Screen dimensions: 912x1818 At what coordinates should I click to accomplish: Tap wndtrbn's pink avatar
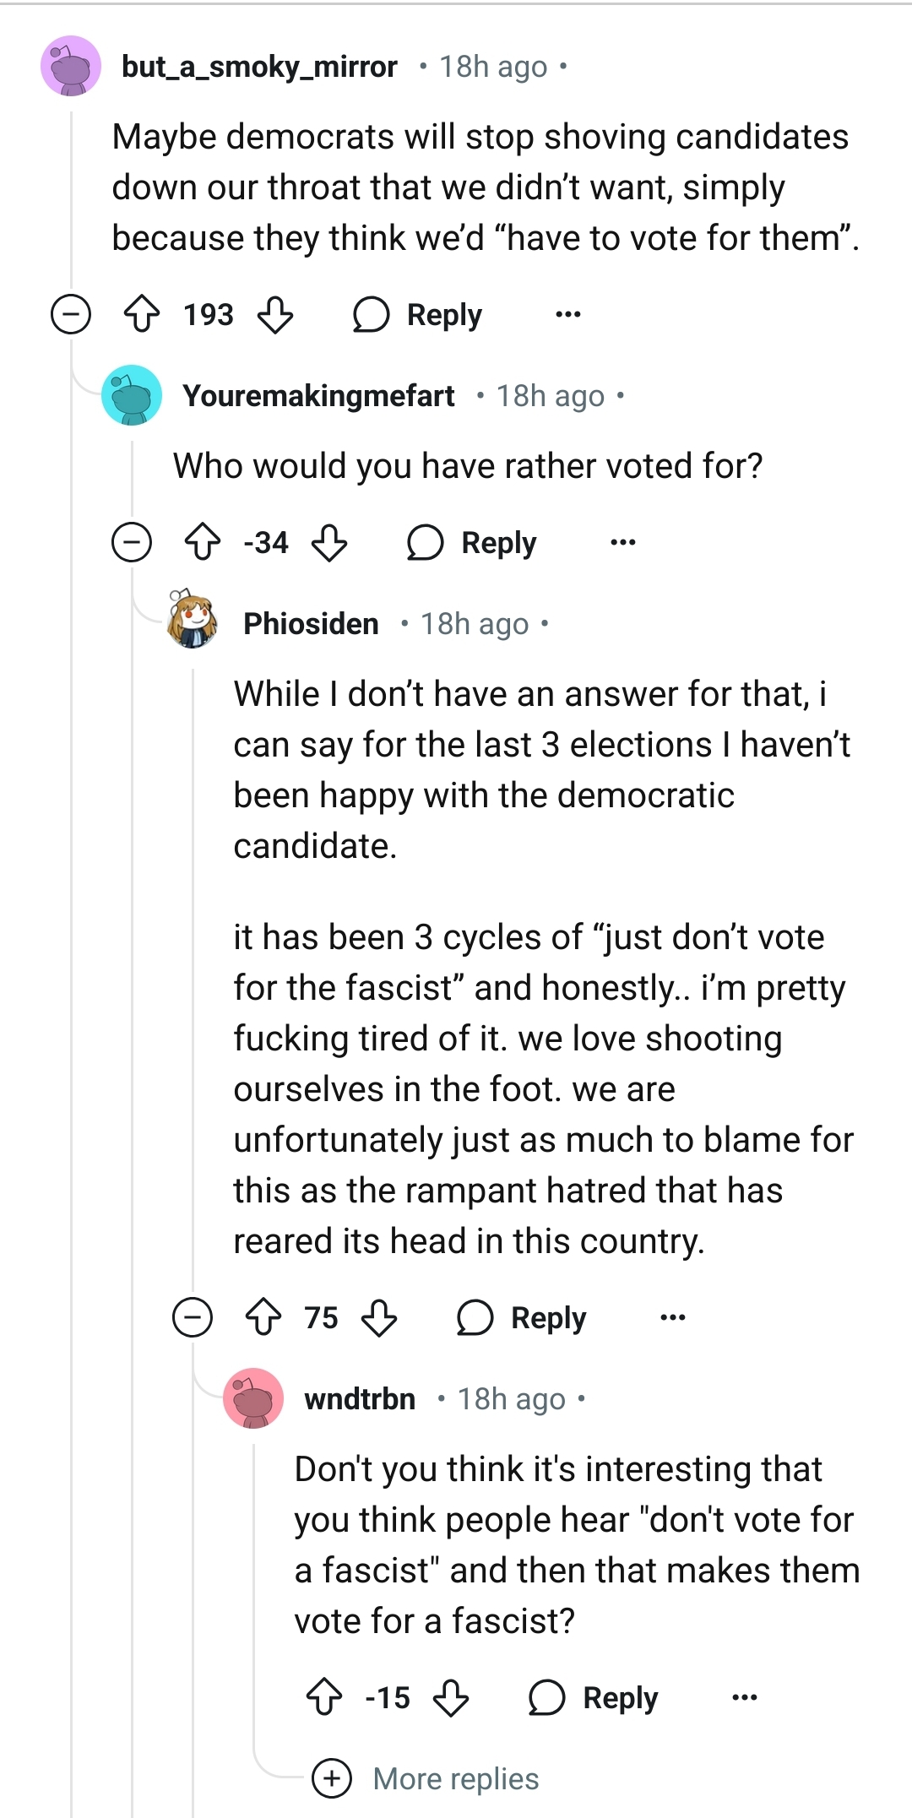tap(253, 1398)
